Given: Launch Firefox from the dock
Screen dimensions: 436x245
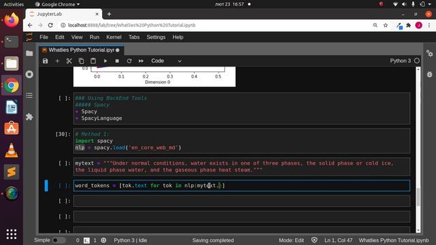Looking at the screenshot, I should point(12,20).
